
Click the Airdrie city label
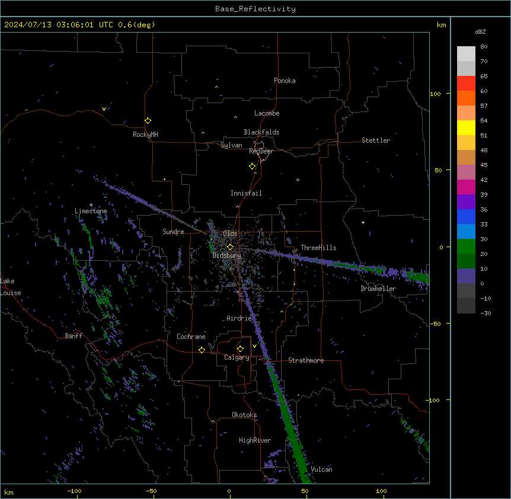239,318
